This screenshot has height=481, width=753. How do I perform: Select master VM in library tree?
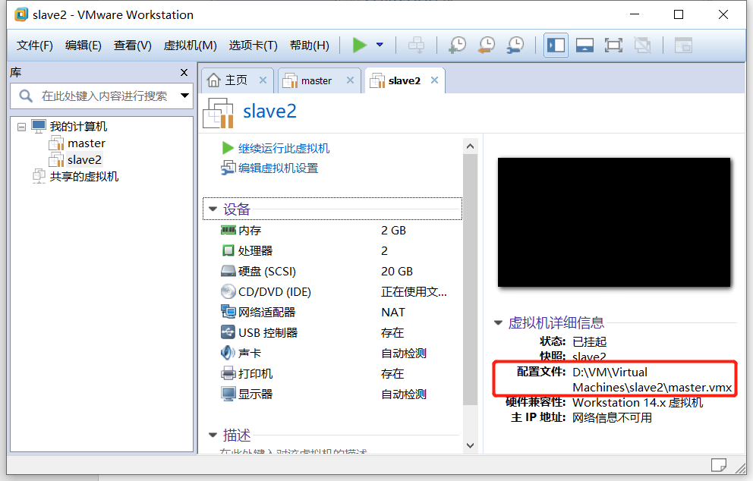87,143
